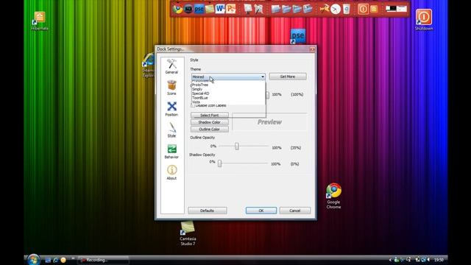471x265 pixels.
Task: Click the Shadow Opacity slider handle
Action: [219, 163]
